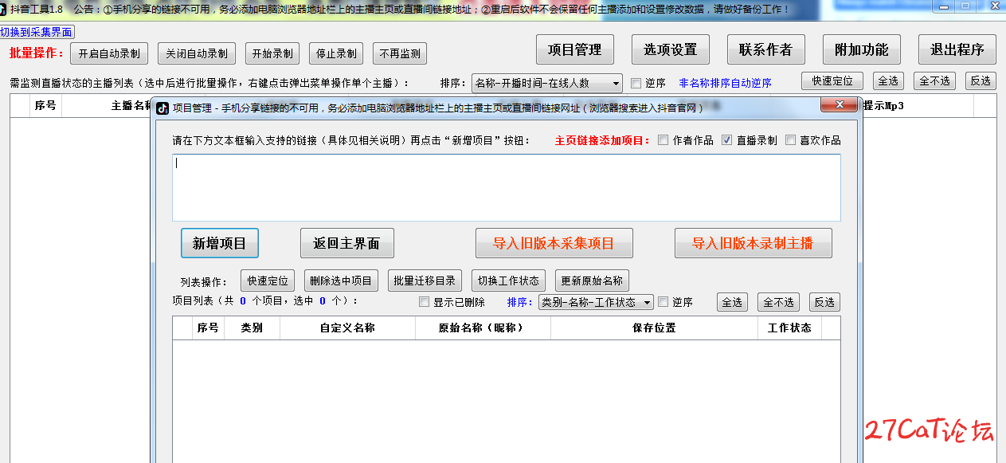Enable 逆序 in the project list dialog

[x=663, y=302]
